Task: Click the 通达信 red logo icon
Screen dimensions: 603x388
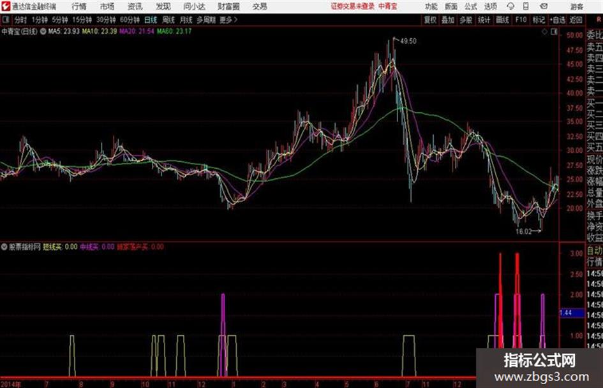Action: point(6,6)
